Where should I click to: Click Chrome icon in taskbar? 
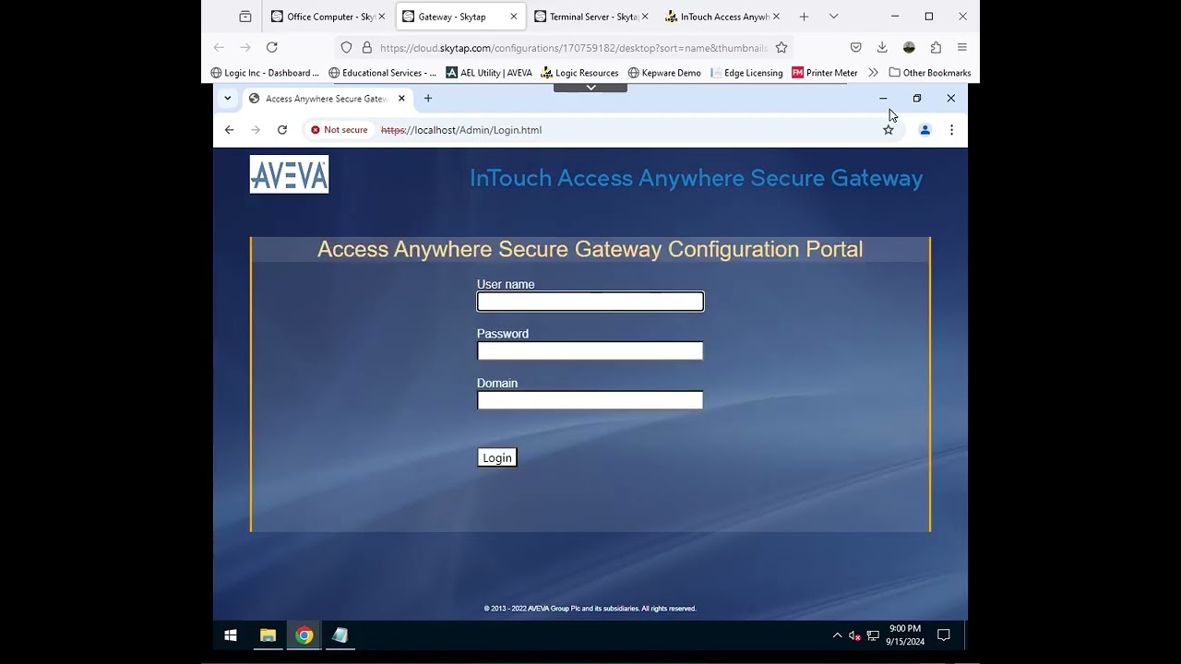(304, 635)
